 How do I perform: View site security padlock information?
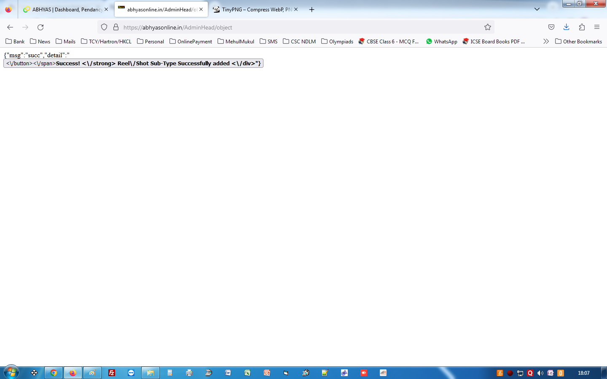116,27
